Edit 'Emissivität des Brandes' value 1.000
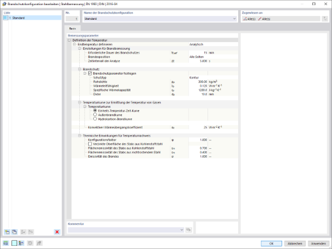The image size is (332, 249). pyautogui.click(x=198, y=156)
